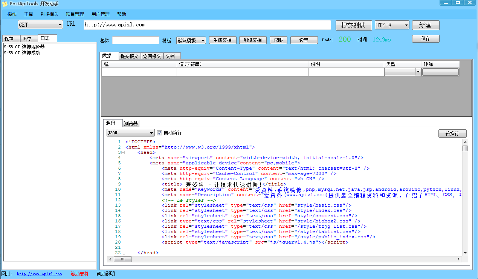Click the 新建 button
Screen dimensions: 478x279
click(x=426, y=25)
